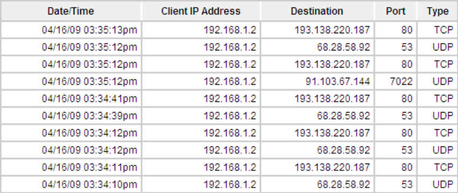Click the 03:34:41pm timestamp cell

(71, 99)
